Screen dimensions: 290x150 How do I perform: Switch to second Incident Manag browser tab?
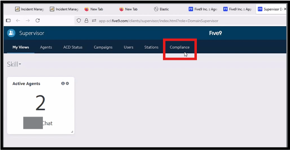click(x=64, y=9)
